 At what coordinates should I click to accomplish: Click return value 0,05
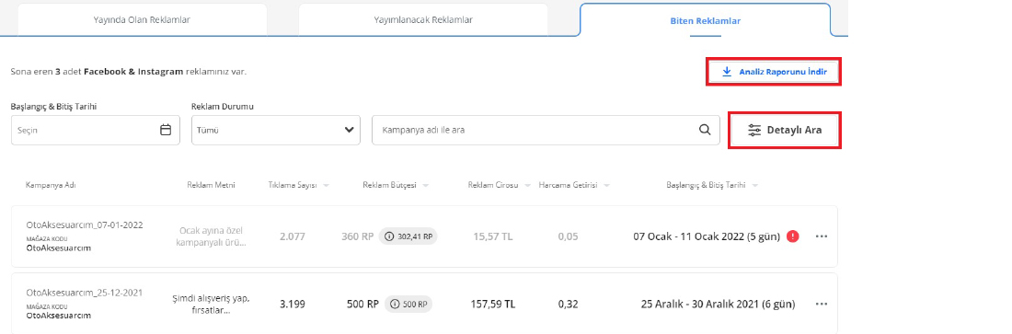[568, 236]
